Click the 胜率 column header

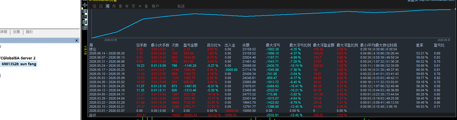click(420, 45)
